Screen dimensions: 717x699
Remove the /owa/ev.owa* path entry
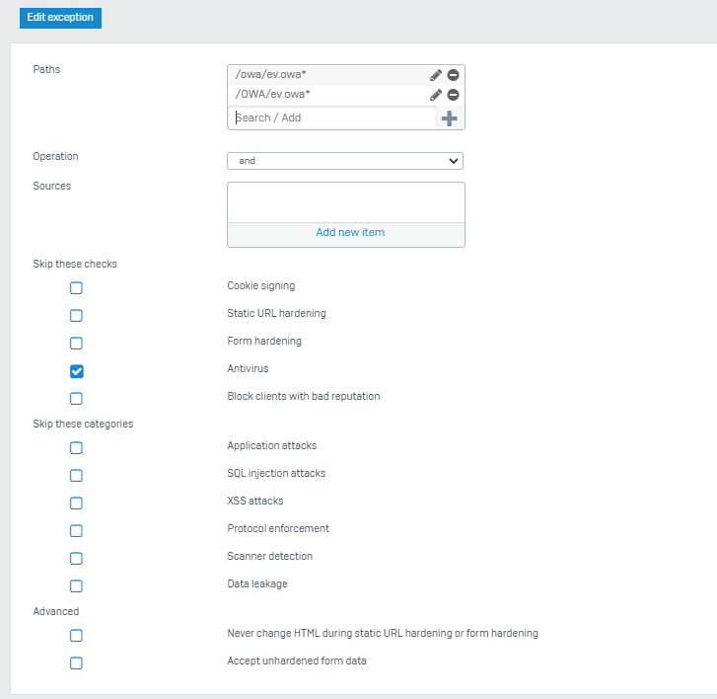pyautogui.click(x=453, y=75)
